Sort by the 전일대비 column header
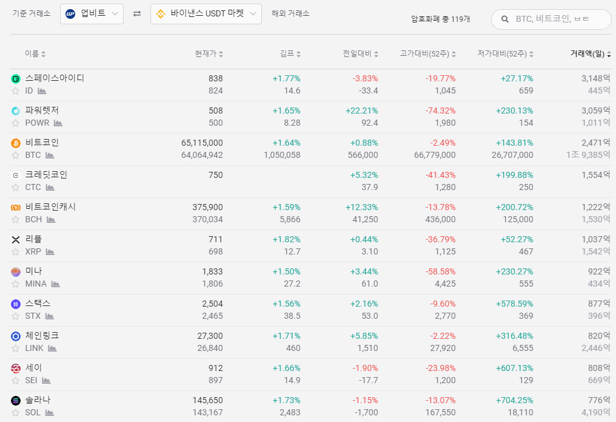This screenshot has height=422, width=616. click(360, 54)
